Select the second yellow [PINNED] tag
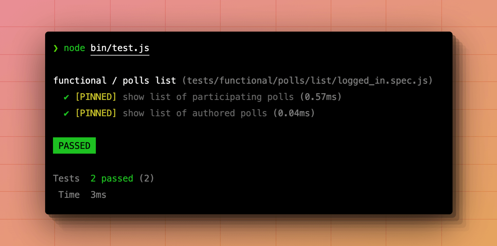The height and width of the screenshot is (246, 497). pos(96,113)
